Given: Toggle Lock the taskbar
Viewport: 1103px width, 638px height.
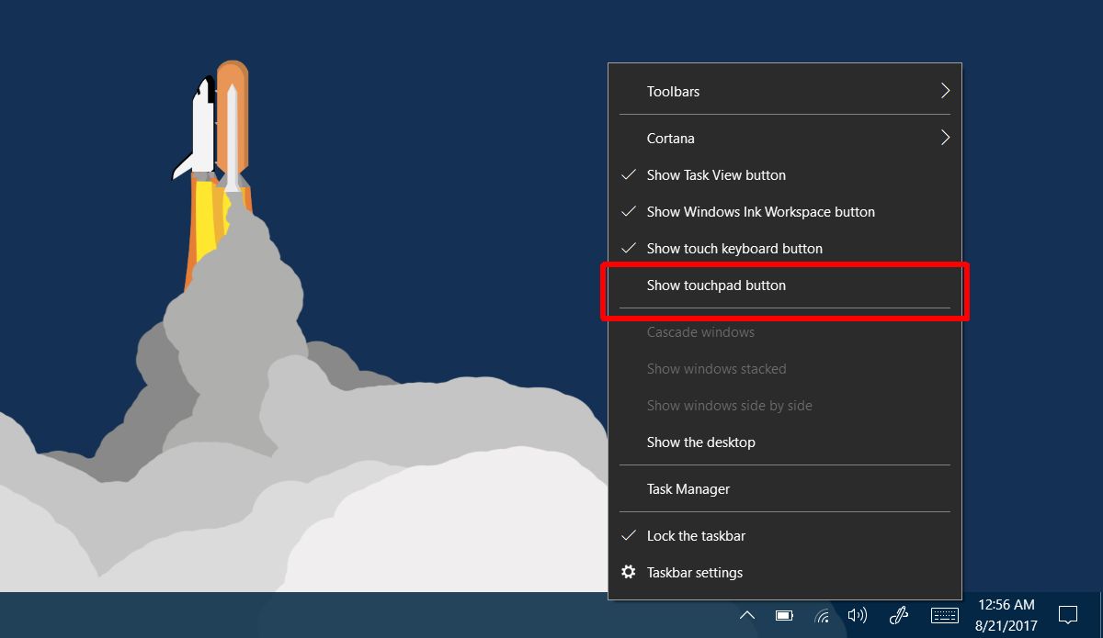Looking at the screenshot, I should point(785,536).
